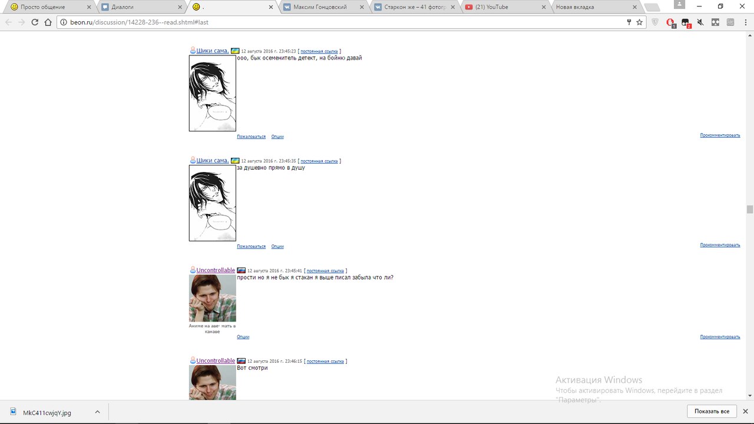The height and width of the screenshot is (424, 754).
Task: Open the Chrome three-dot menu
Action: [x=745, y=22]
